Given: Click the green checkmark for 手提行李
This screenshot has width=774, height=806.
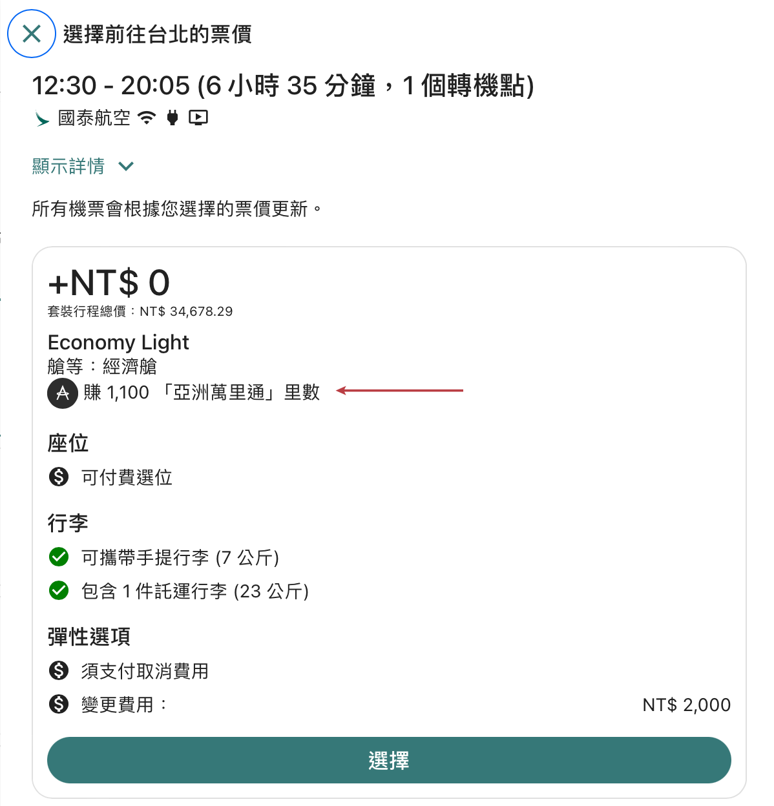Looking at the screenshot, I should tap(59, 557).
